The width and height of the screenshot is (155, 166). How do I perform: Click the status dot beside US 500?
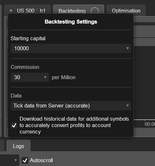click(x=11, y=11)
